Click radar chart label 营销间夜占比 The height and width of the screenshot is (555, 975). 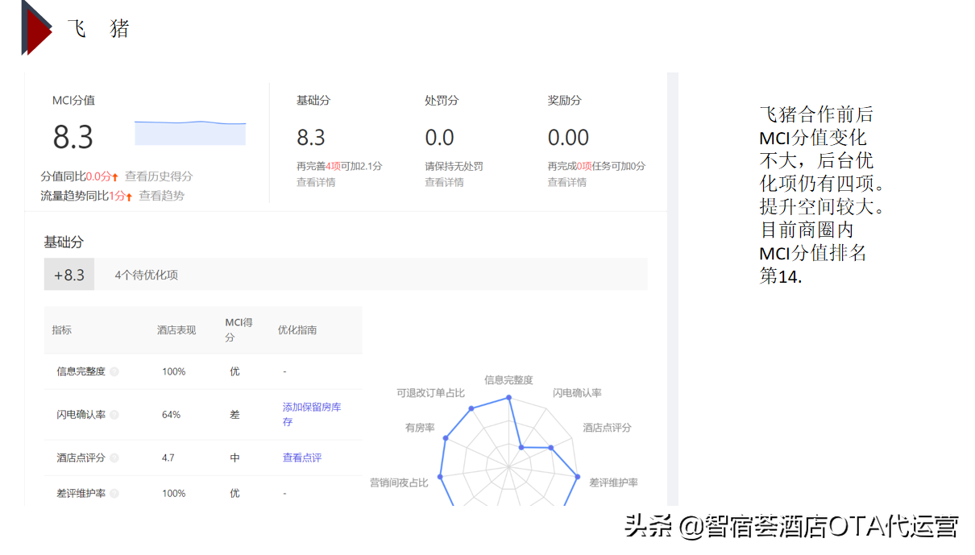(399, 483)
